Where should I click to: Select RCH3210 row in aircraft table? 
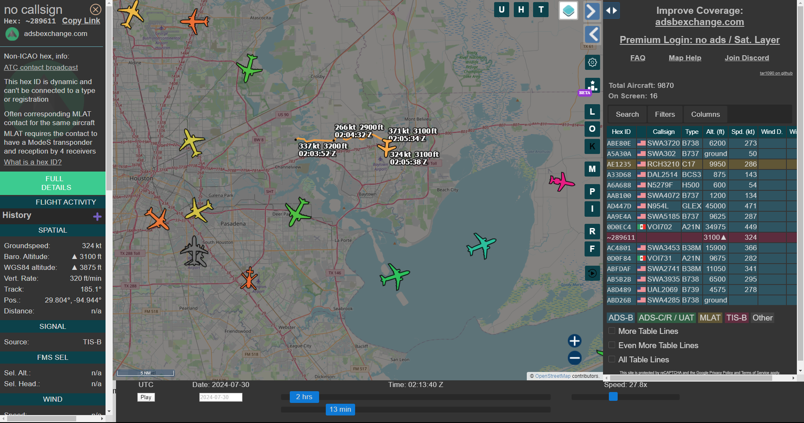[701, 164]
